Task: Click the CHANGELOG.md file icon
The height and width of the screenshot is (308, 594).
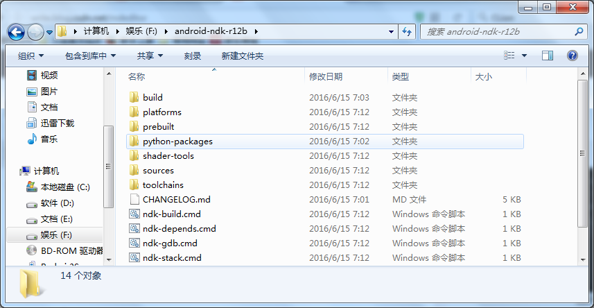Action: 134,199
